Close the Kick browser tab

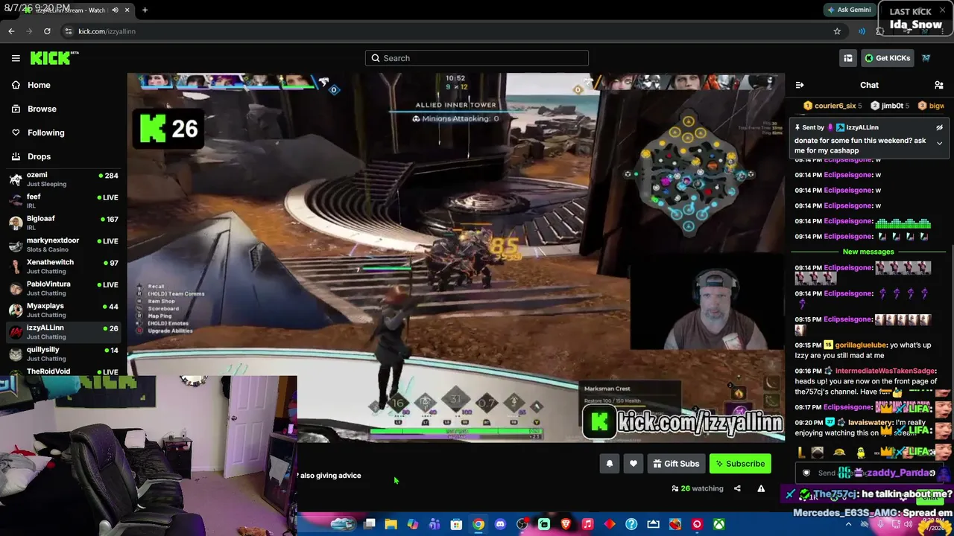pos(127,10)
